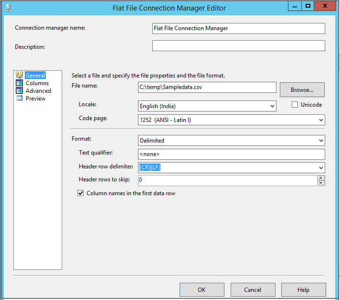The width and height of the screenshot is (340, 300).
Task: Click the Text qualifier field
Action: tap(231, 154)
